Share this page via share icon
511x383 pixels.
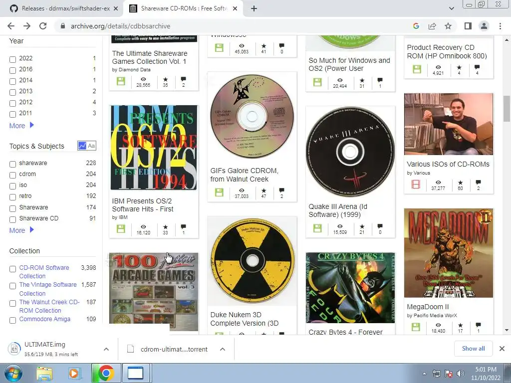432,26
